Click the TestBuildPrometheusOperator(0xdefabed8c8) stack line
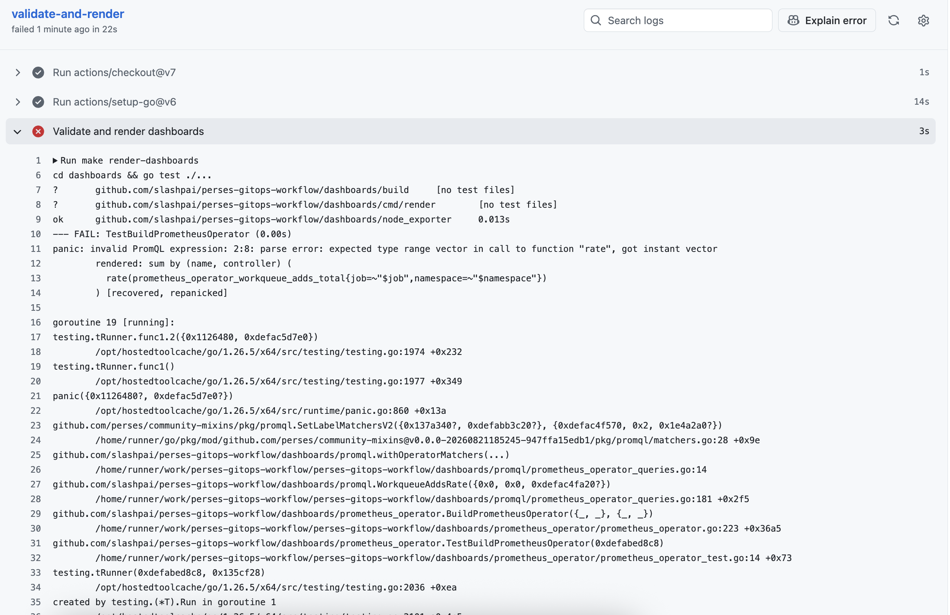The image size is (950, 615). tap(358, 543)
